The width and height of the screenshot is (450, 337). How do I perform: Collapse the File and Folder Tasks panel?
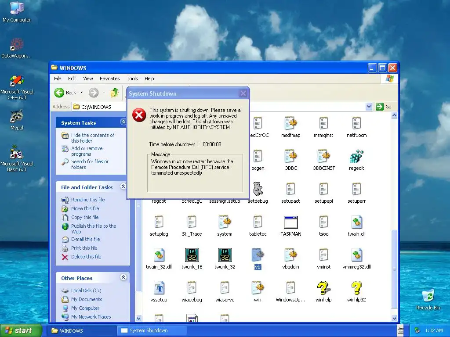point(123,186)
